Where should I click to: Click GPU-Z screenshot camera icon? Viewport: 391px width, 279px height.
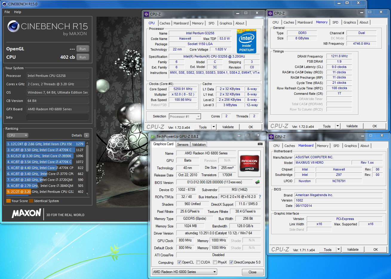point(260,144)
